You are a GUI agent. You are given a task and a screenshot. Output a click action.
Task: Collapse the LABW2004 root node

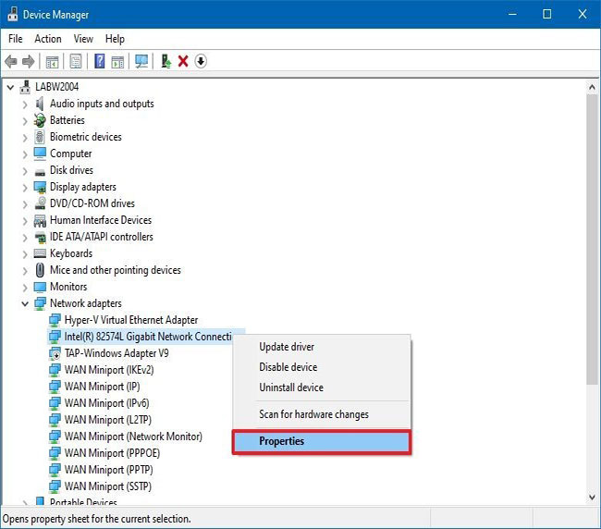click(11, 87)
